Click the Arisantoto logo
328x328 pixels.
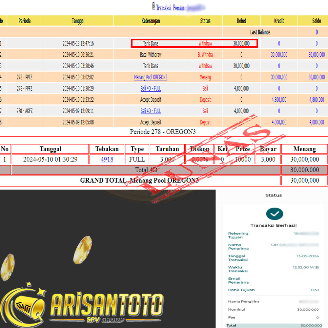point(82,305)
